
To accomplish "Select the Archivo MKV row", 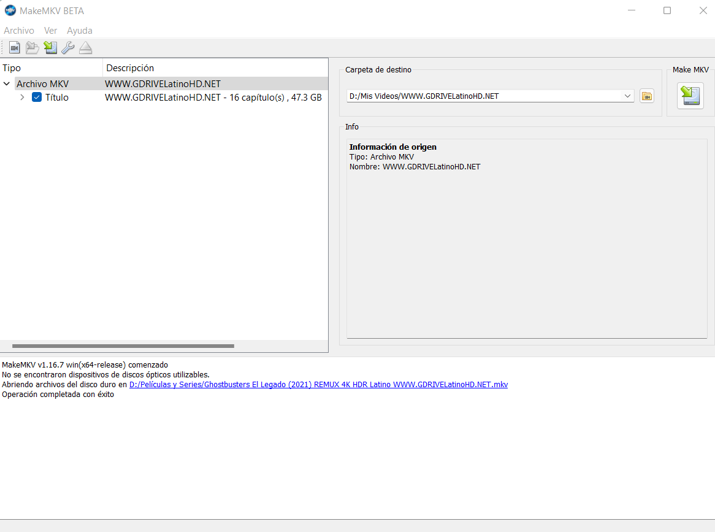I will pos(164,84).
